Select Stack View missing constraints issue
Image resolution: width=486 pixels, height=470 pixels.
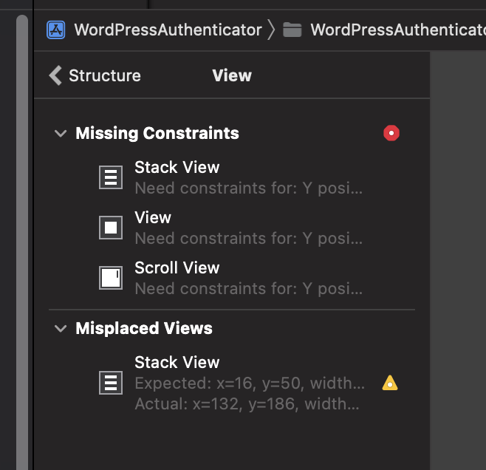click(x=248, y=177)
